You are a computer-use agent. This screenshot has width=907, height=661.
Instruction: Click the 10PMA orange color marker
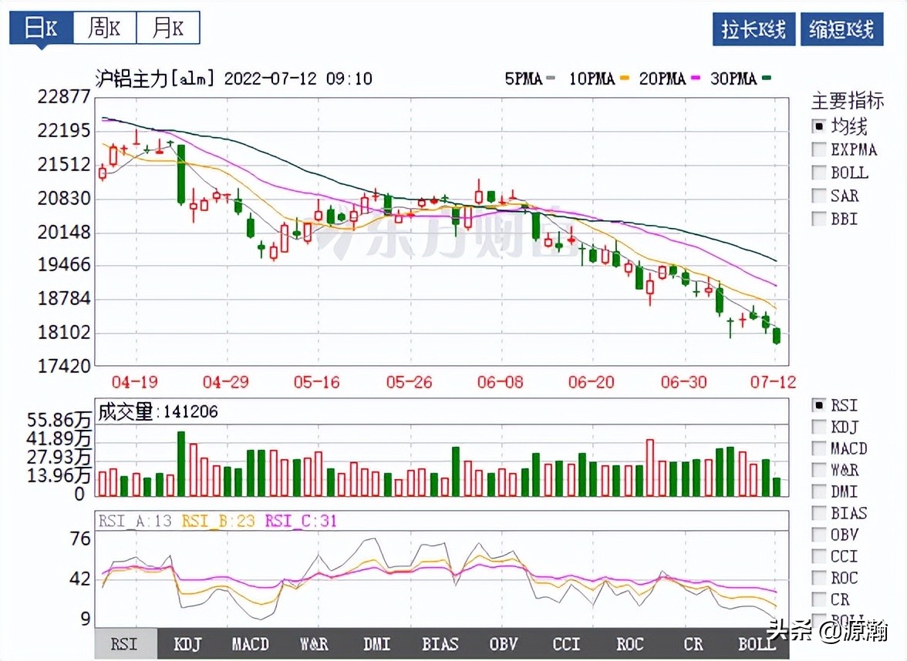click(x=624, y=78)
